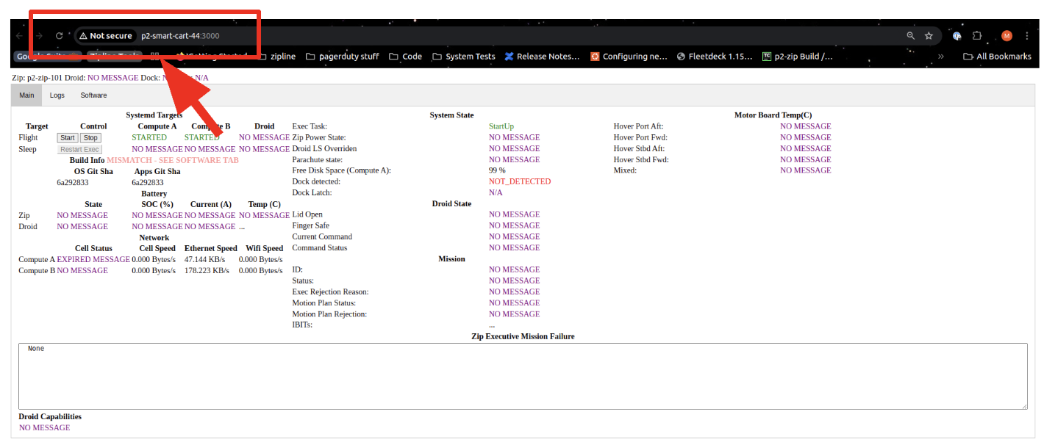Switch to the Main tab
Image resolution: width=1044 pixels, height=442 pixels.
(26, 95)
